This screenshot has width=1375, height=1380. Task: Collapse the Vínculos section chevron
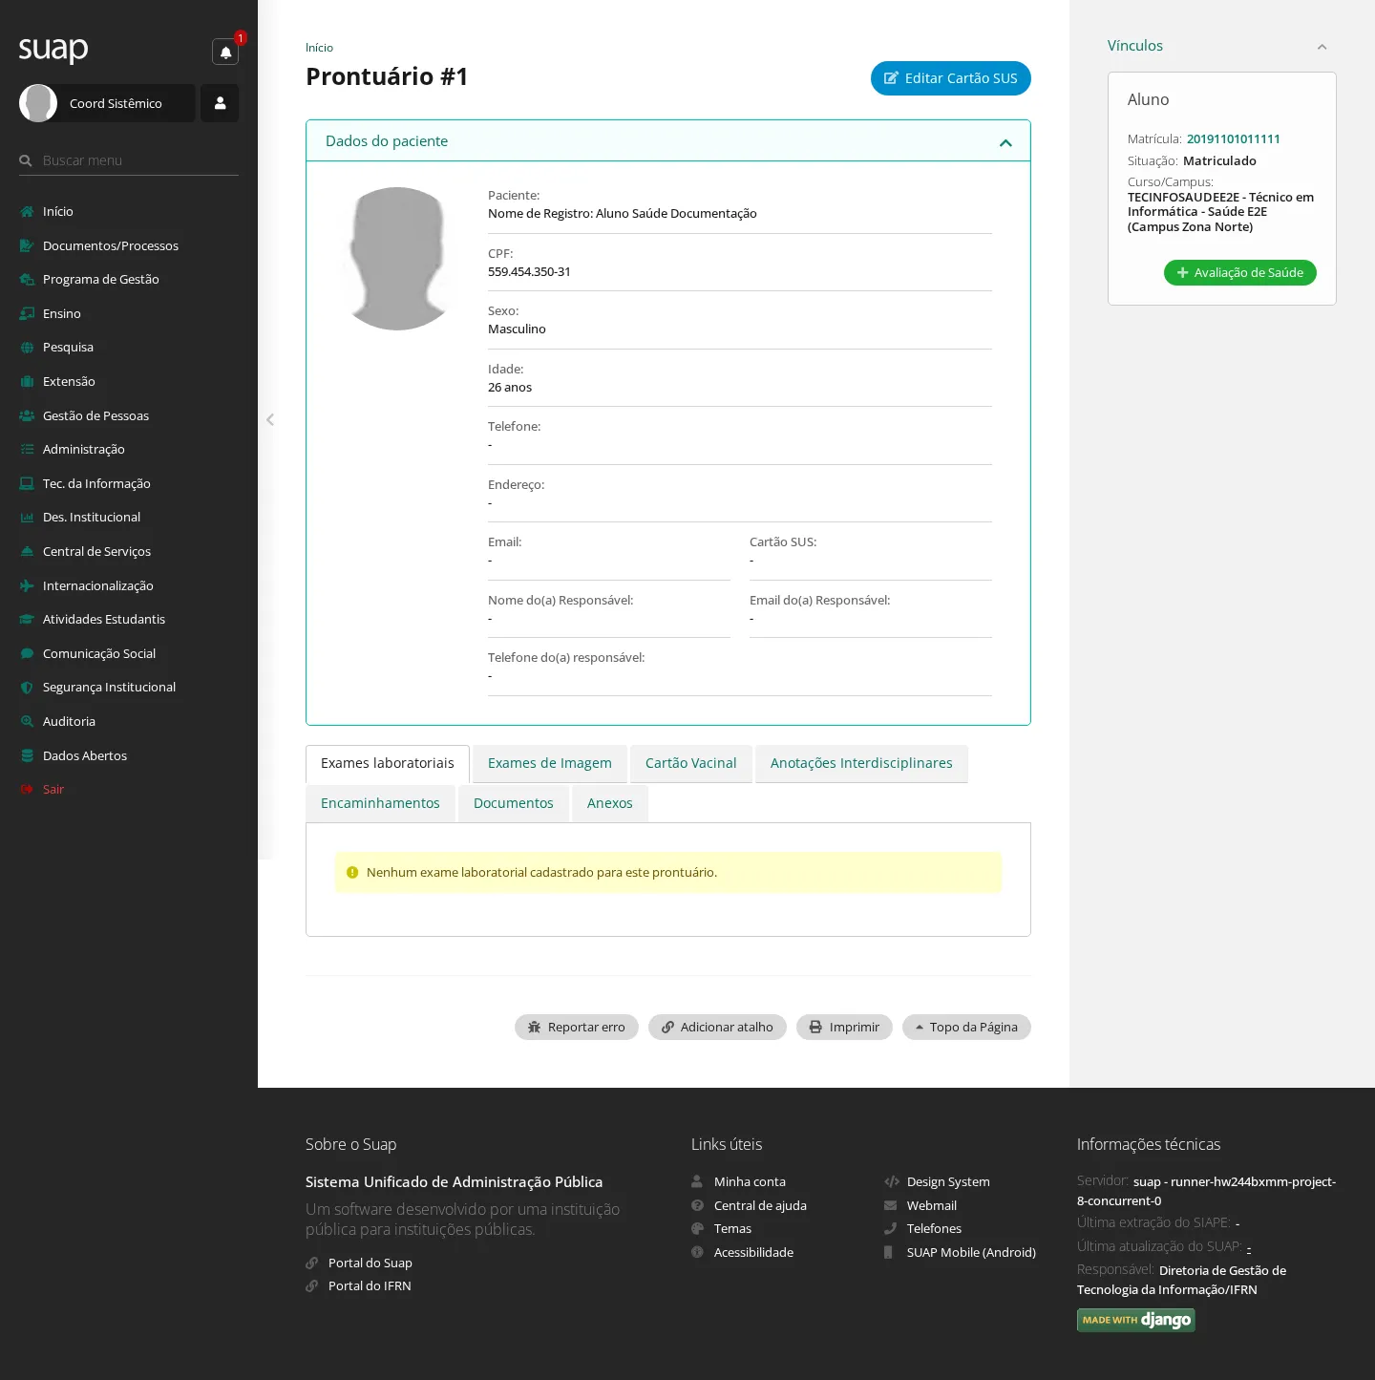[1322, 47]
